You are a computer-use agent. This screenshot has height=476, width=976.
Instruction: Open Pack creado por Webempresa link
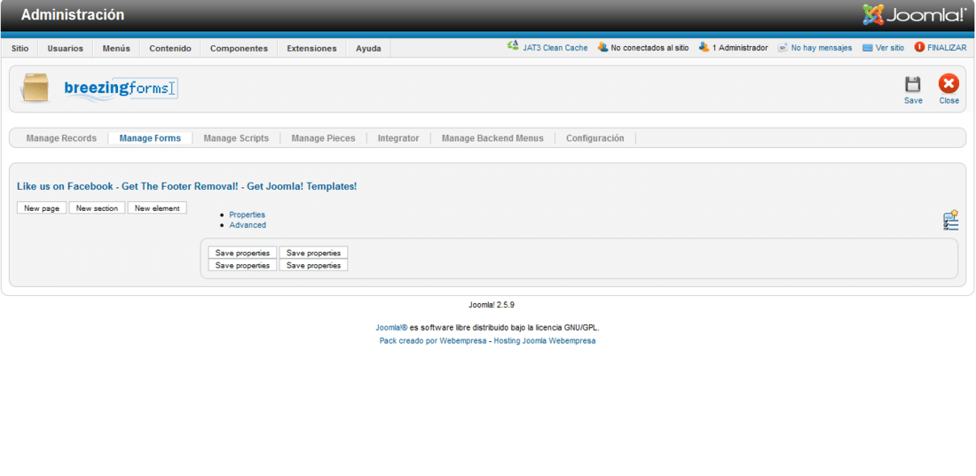tap(433, 341)
